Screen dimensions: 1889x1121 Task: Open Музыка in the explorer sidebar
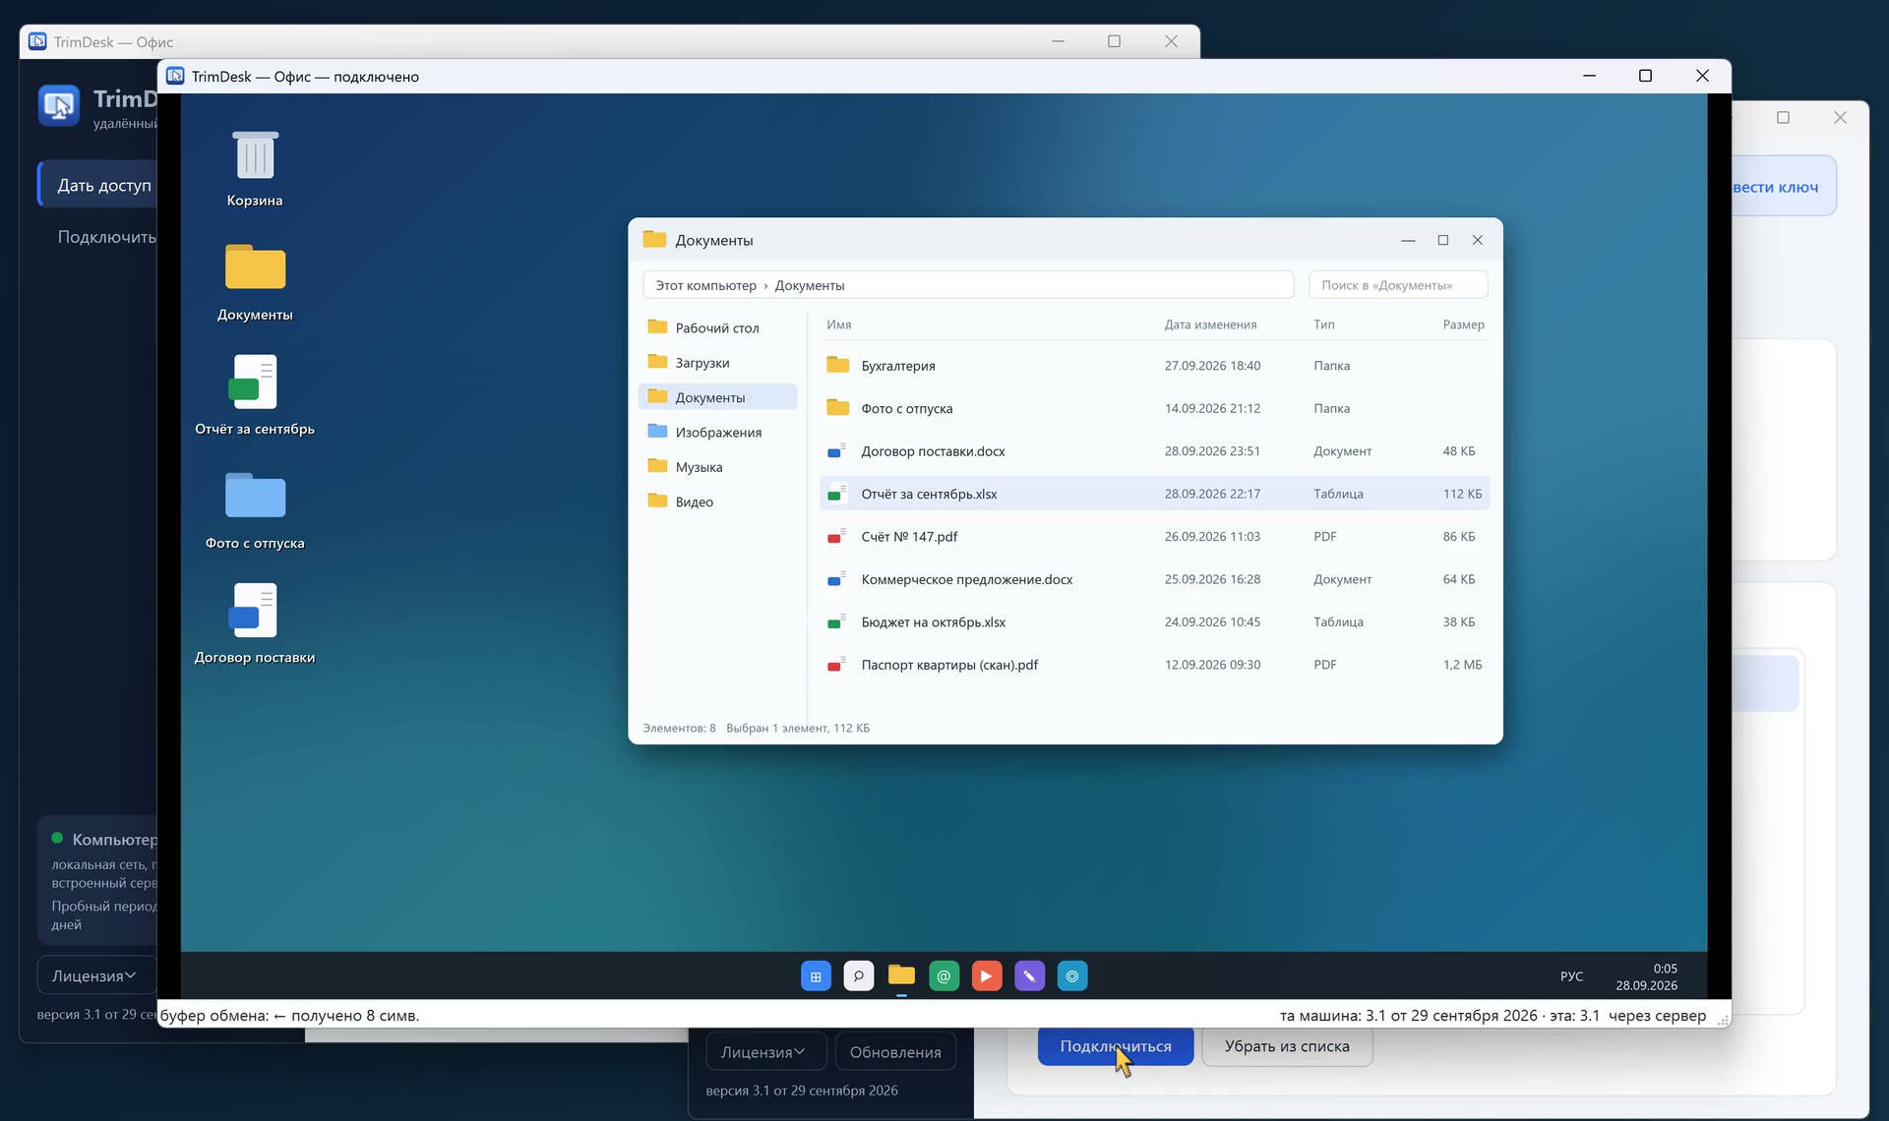pyautogui.click(x=717, y=467)
